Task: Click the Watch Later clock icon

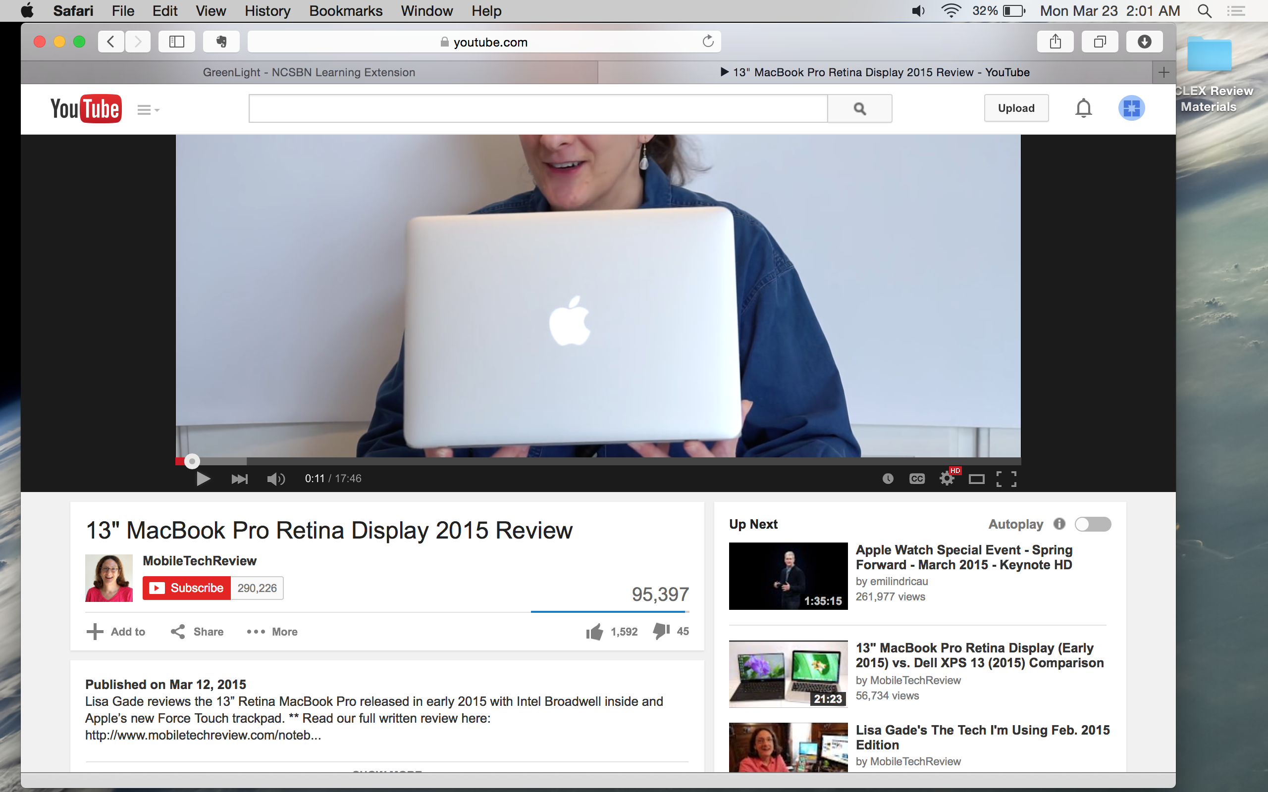Action: click(x=888, y=478)
